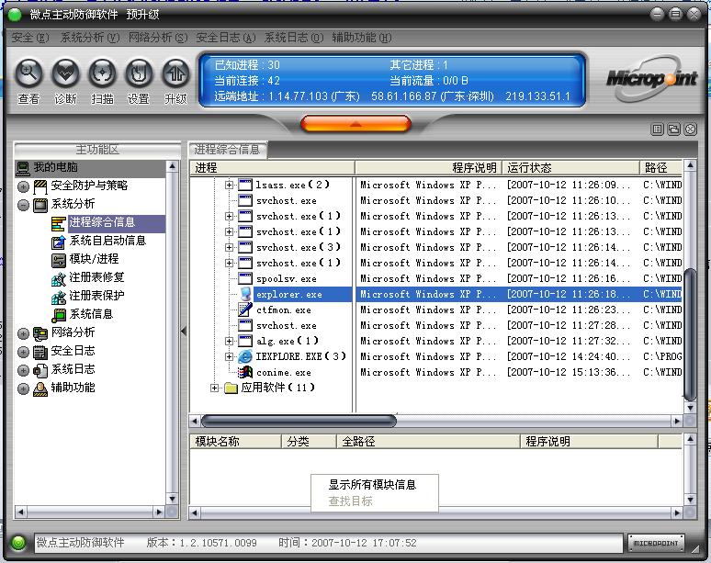
Task: Click the process list vertical scrollbar thumb
Action: (x=690, y=334)
